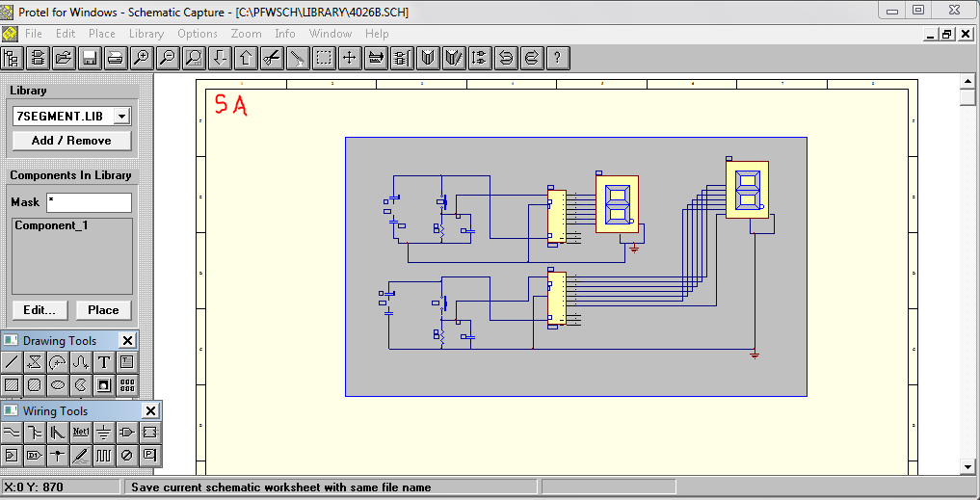Print the schematic using printer icon
The height and width of the screenshot is (500, 980).
tap(115, 58)
